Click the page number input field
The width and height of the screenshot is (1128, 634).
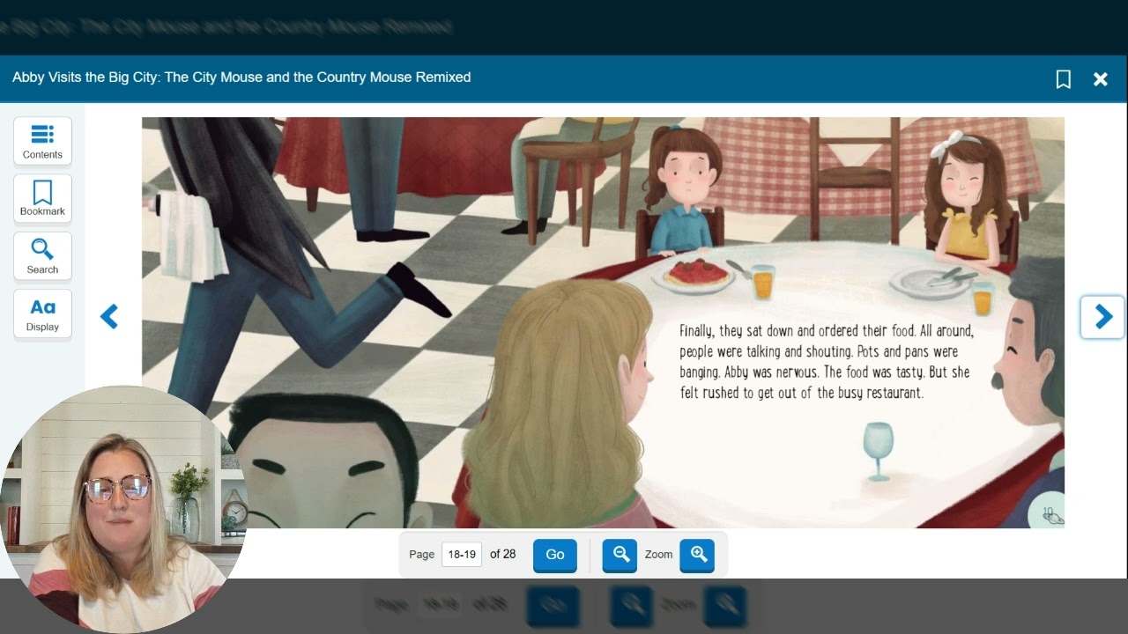click(462, 555)
